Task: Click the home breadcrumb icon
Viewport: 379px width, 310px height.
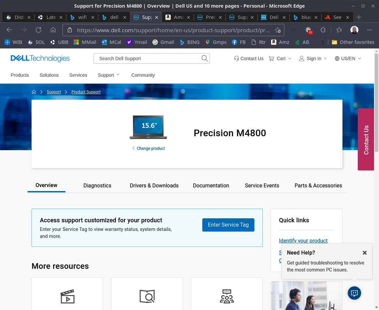Action: tap(34, 92)
